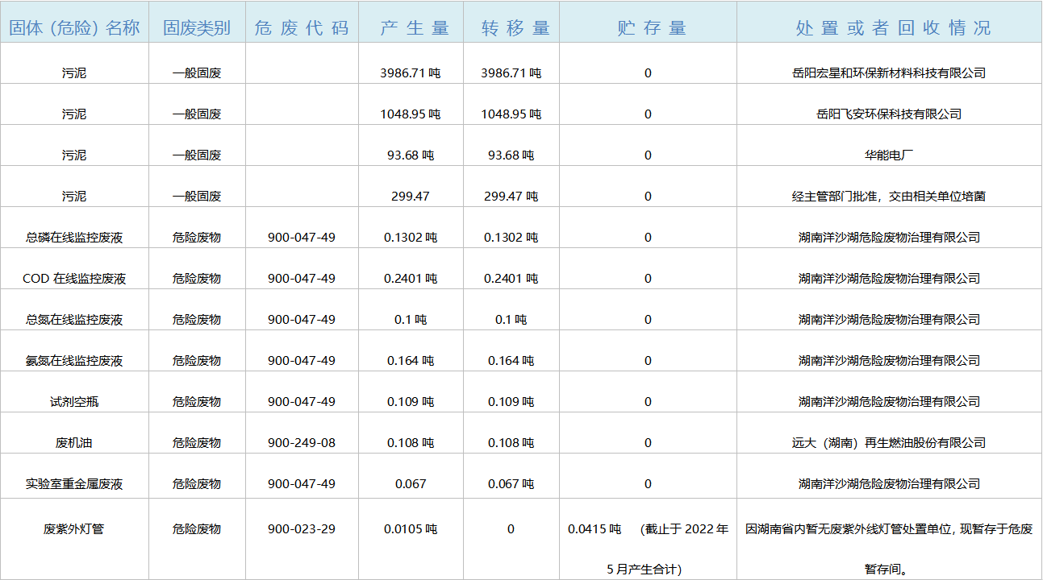This screenshot has width=1043, height=580.
Task: Select the 实验室重金属废液 cell
Action: coord(74,484)
